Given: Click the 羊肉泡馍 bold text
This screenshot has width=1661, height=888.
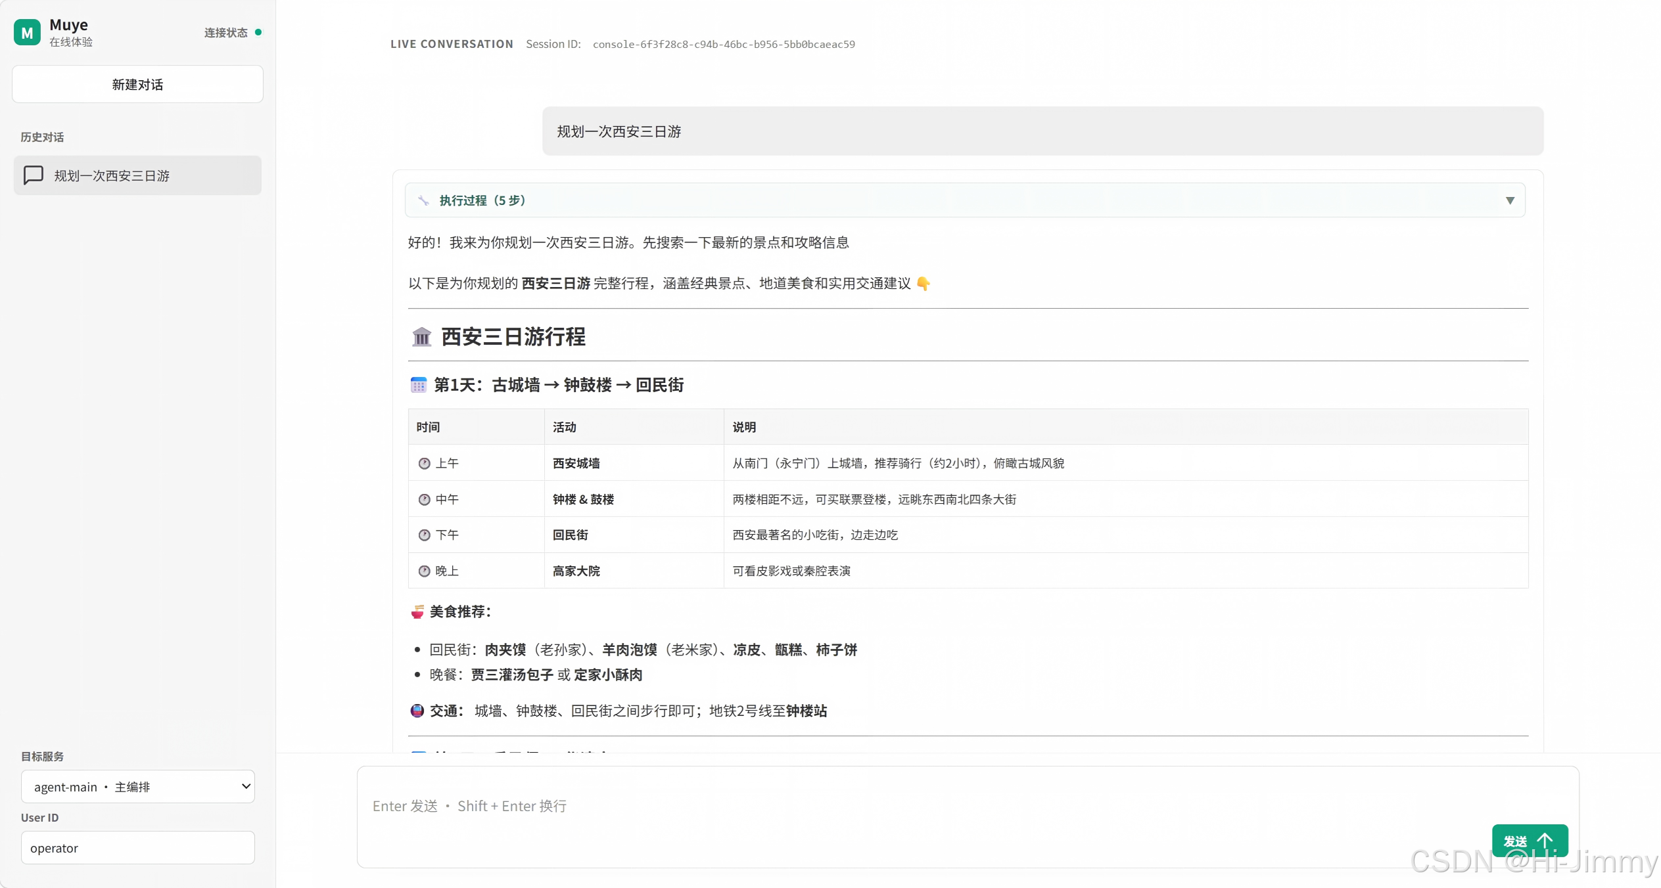Looking at the screenshot, I should (x=630, y=650).
